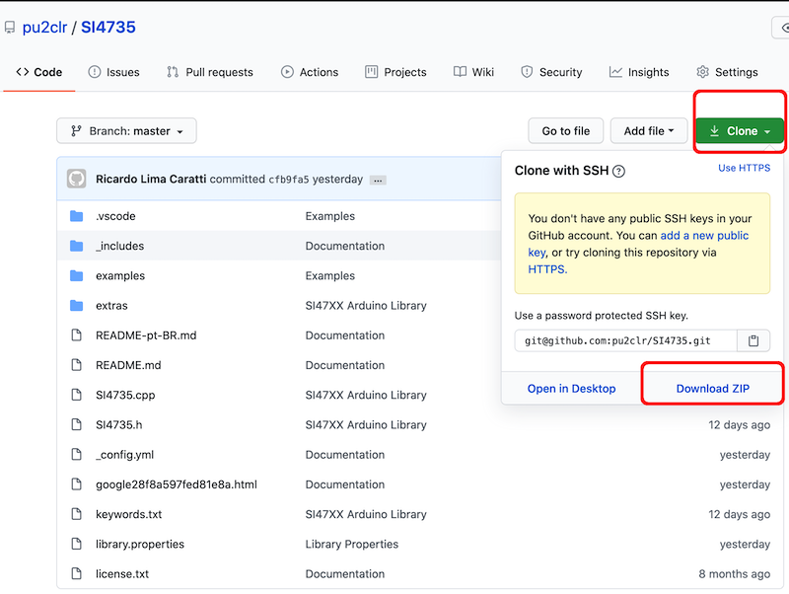Click '12 days ago' on SI4735.h row
This screenshot has height=594, width=789.
[x=739, y=425]
